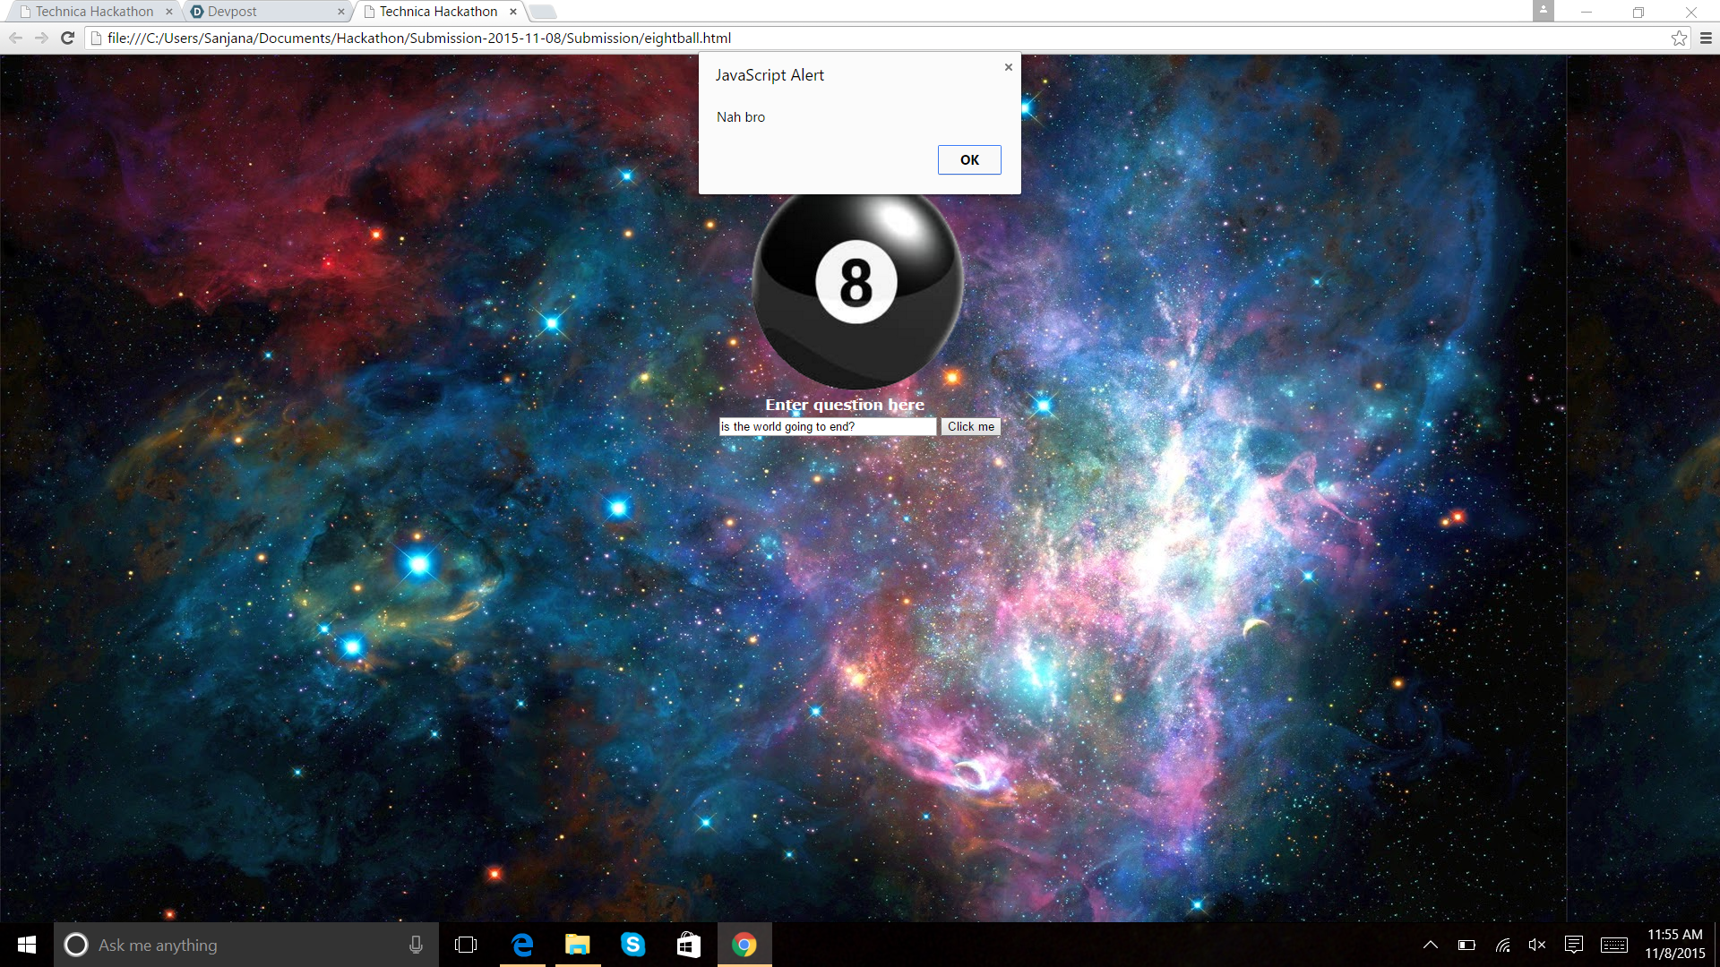Screen dimensions: 1720x967
Task: Launch Microsoft Edge from taskbar
Action: pyautogui.click(x=522, y=945)
